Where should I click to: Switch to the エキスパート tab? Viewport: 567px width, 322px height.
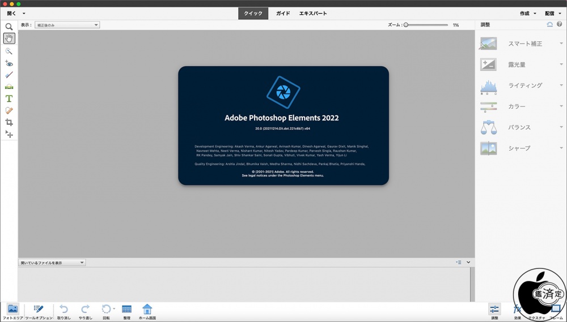313,14
